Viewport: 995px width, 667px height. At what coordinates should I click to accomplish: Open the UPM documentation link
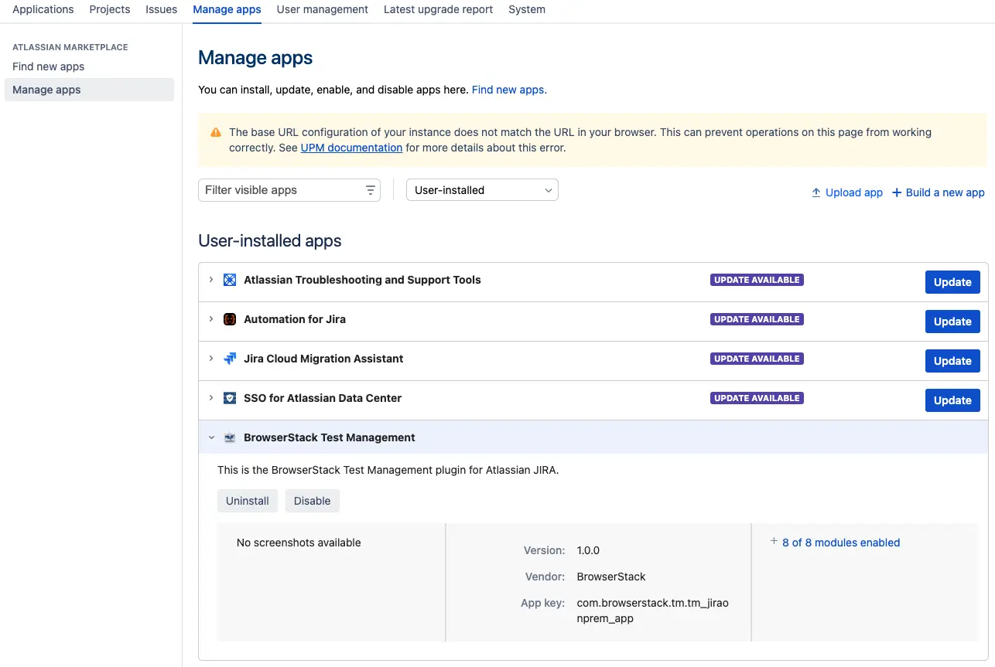click(x=351, y=148)
